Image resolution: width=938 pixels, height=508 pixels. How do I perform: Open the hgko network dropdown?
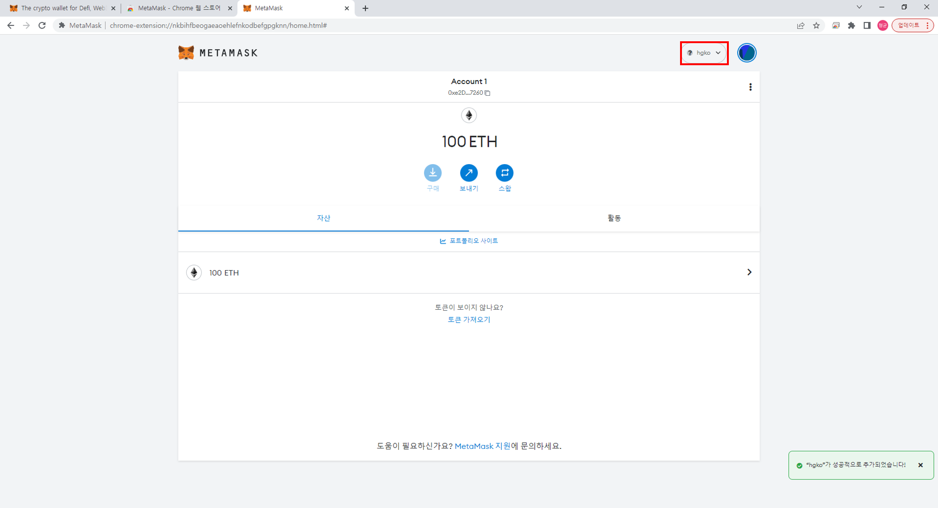[x=703, y=53]
